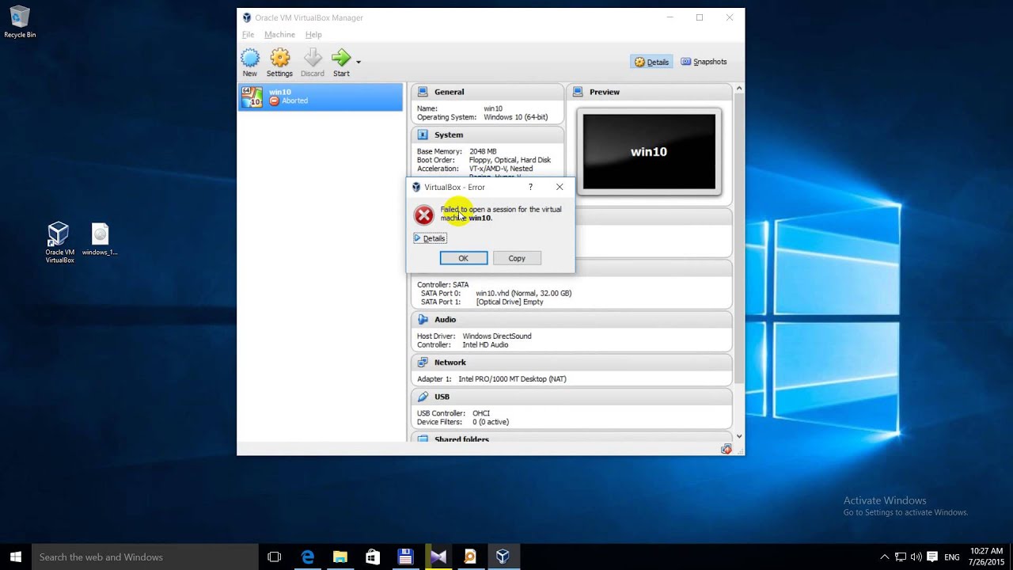
Task: Open the Action Center notifications icon
Action: click(932, 557)
